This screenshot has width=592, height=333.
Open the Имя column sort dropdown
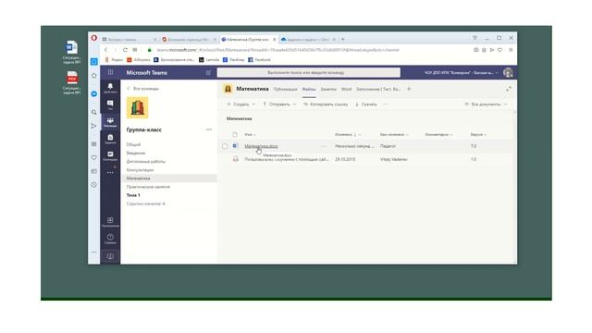tap(250, 135)
